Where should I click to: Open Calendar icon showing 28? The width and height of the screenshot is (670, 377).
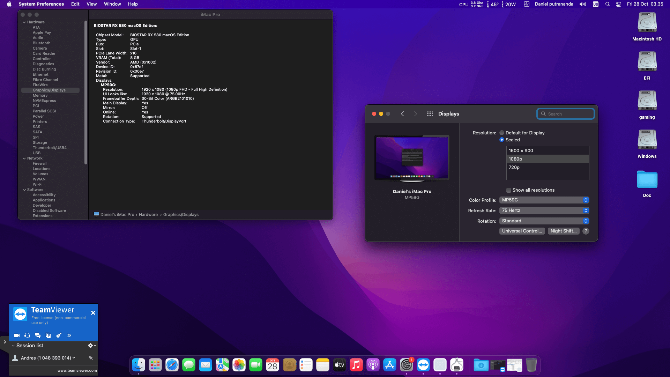click(x=273, y=365)
